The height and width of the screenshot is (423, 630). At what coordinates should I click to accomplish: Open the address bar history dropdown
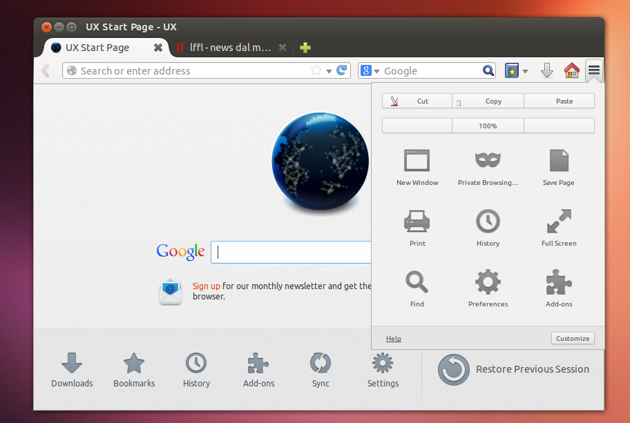[x=329, y=71]
